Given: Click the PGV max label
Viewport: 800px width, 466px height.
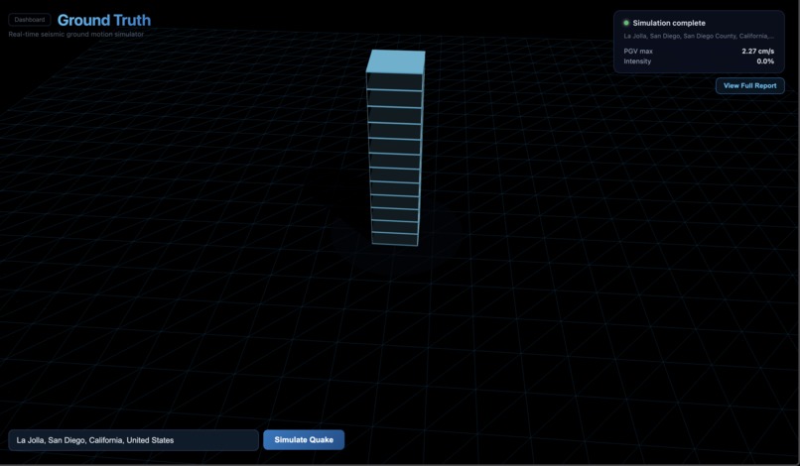Looking at the screenshot, I should pyautogui.click(x=638, y=51).
